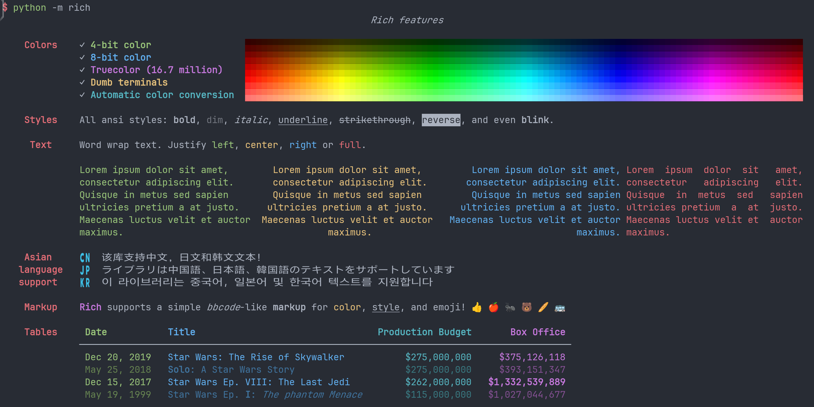814x407 pixels.
Task: Click the CN flag icon
Action: coord(85,257)
